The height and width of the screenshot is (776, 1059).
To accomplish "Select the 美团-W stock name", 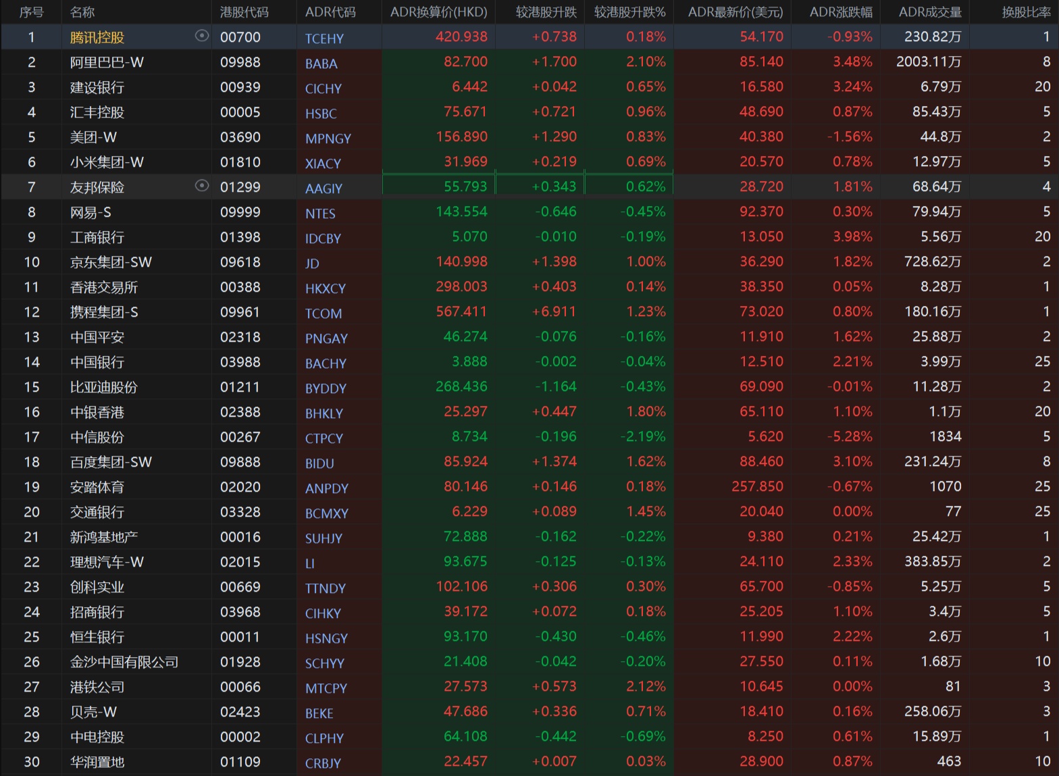I will [x=93, y=137].
